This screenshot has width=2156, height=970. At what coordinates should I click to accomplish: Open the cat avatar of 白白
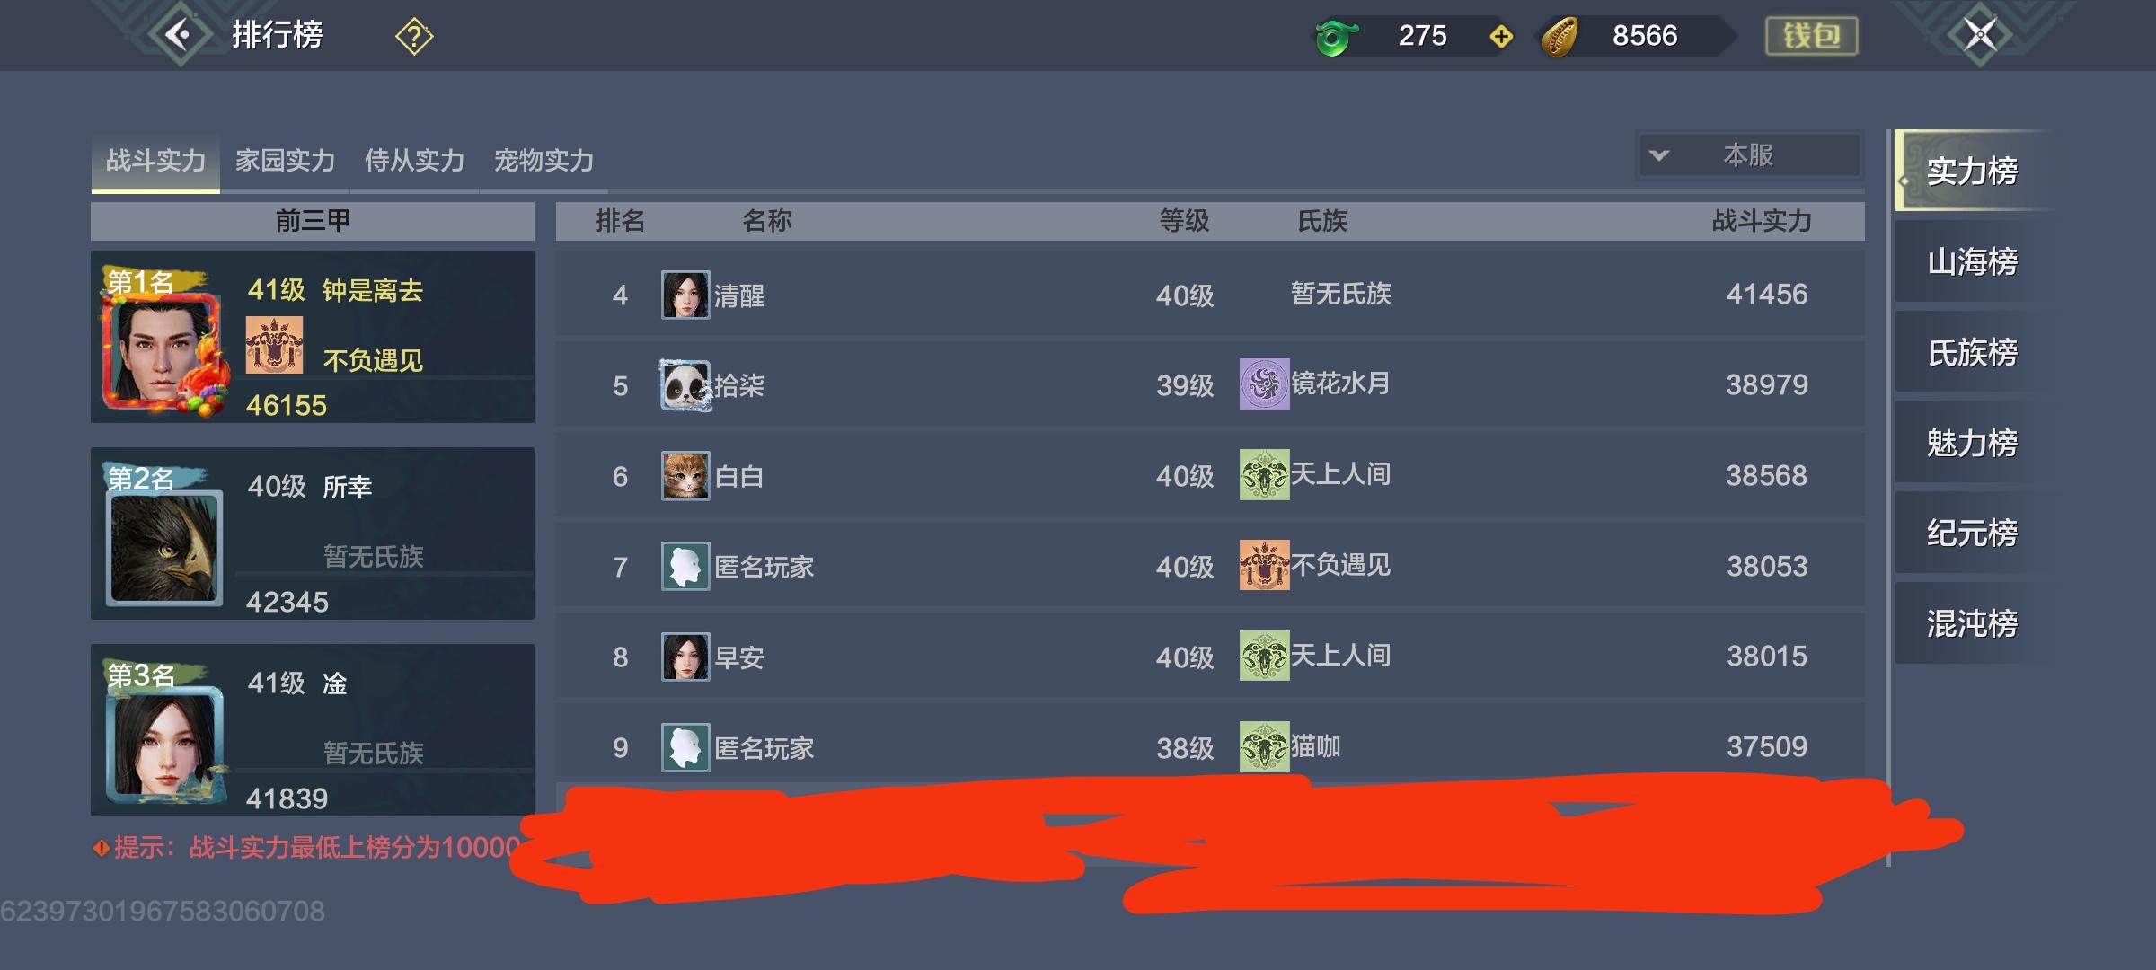click(x=685, y=476)
